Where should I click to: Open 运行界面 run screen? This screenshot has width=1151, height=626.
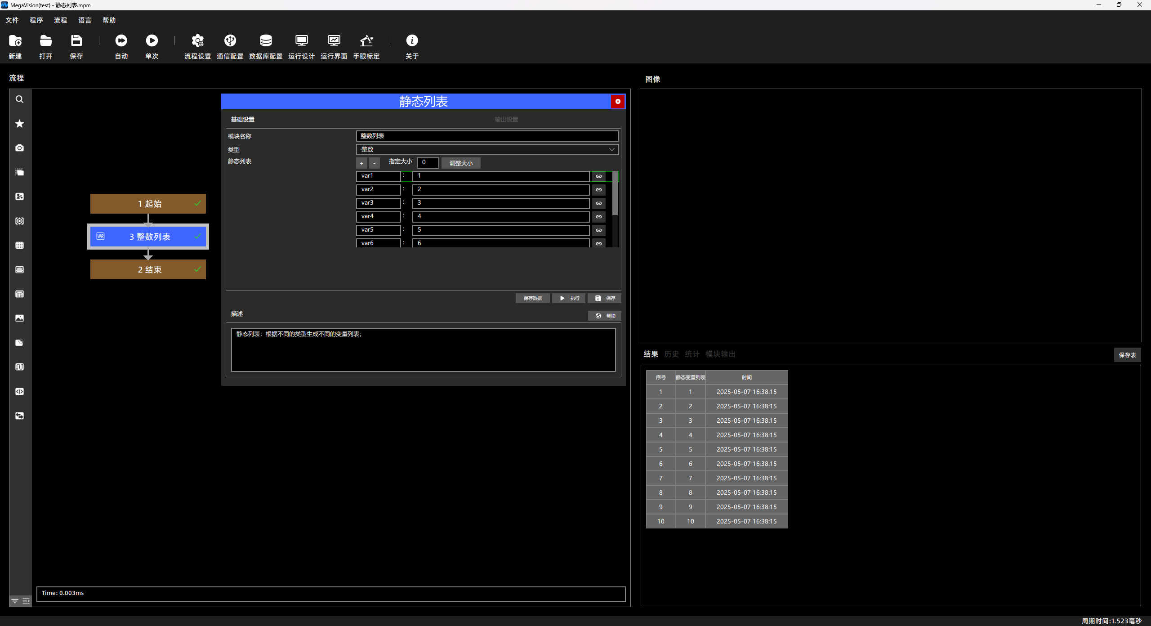(x=334, y=46)
